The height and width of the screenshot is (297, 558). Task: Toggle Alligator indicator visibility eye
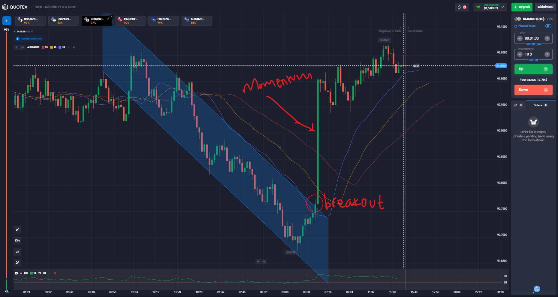click(x=23, y=47)
